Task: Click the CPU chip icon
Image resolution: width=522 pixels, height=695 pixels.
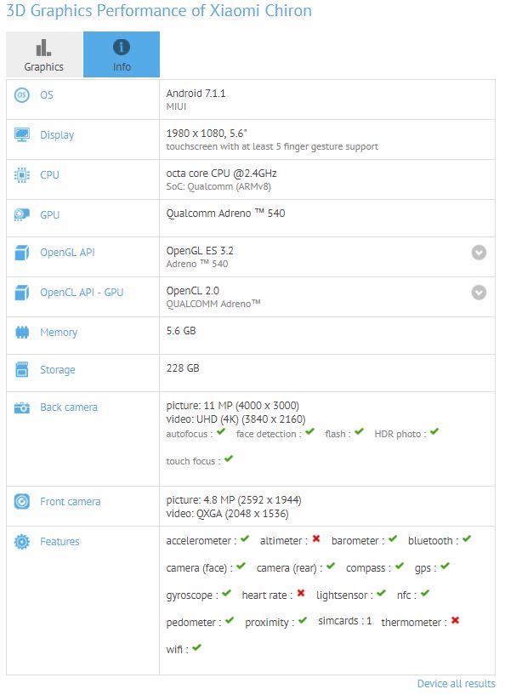Action: coord(22,175)
